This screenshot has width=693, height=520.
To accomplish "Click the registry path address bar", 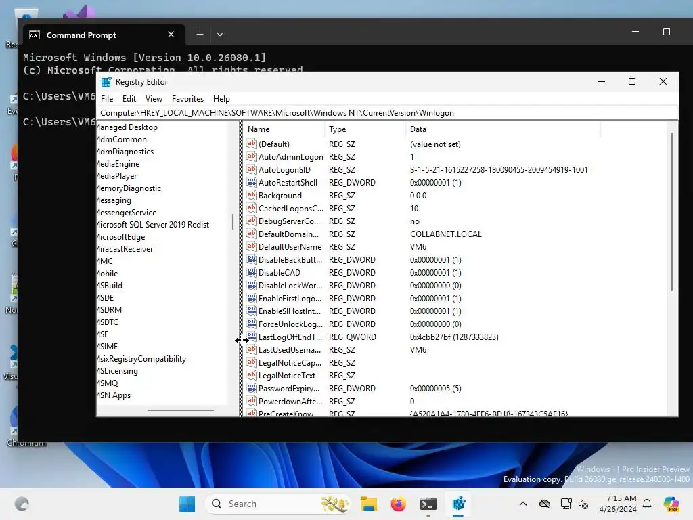I will tap(387, 113).
